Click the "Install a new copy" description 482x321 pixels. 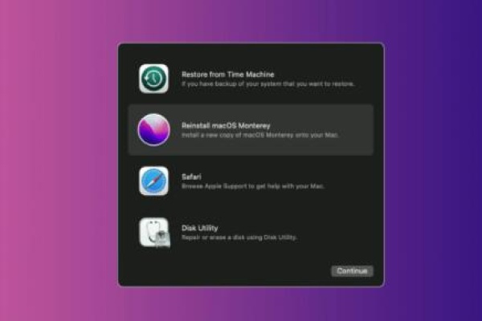click(x=260, y=135)
